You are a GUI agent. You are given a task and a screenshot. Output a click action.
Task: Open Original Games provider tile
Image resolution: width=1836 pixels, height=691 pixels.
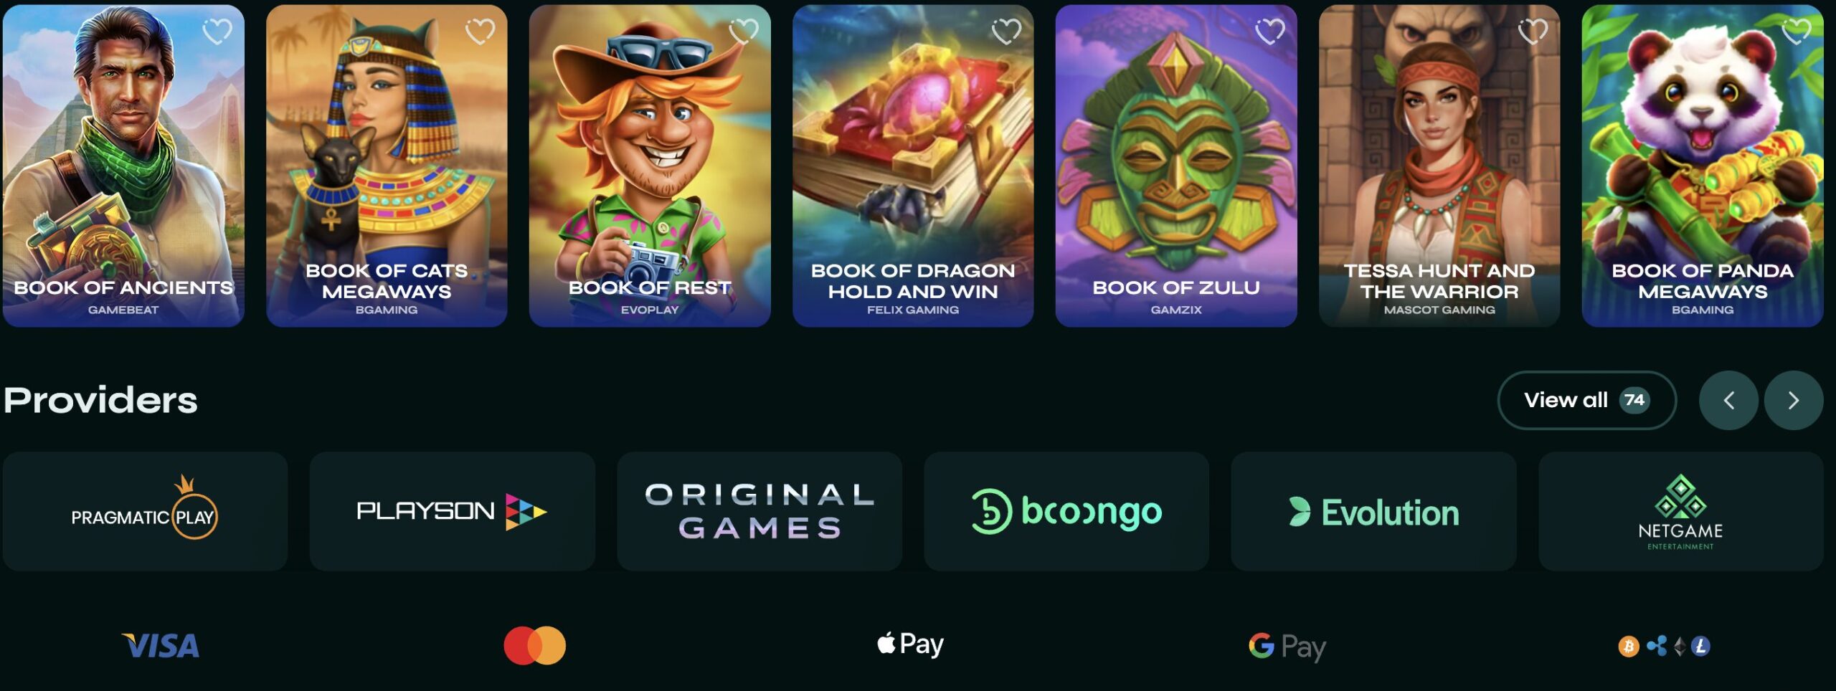click(x=760, y=511)
